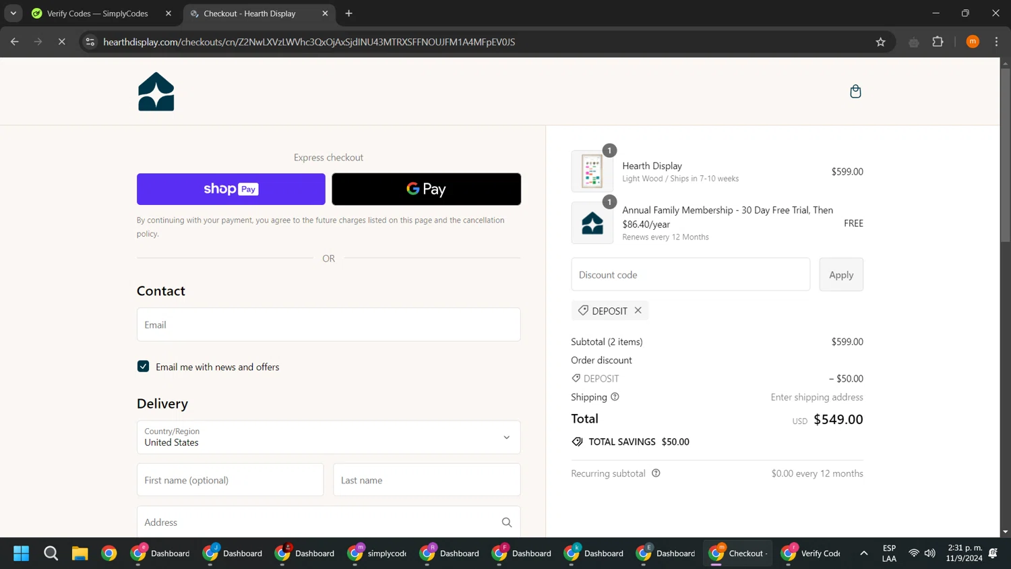Expand the Country/Region dropdown
This screenshot has width=1011, height=569.
tap(329, 437)
